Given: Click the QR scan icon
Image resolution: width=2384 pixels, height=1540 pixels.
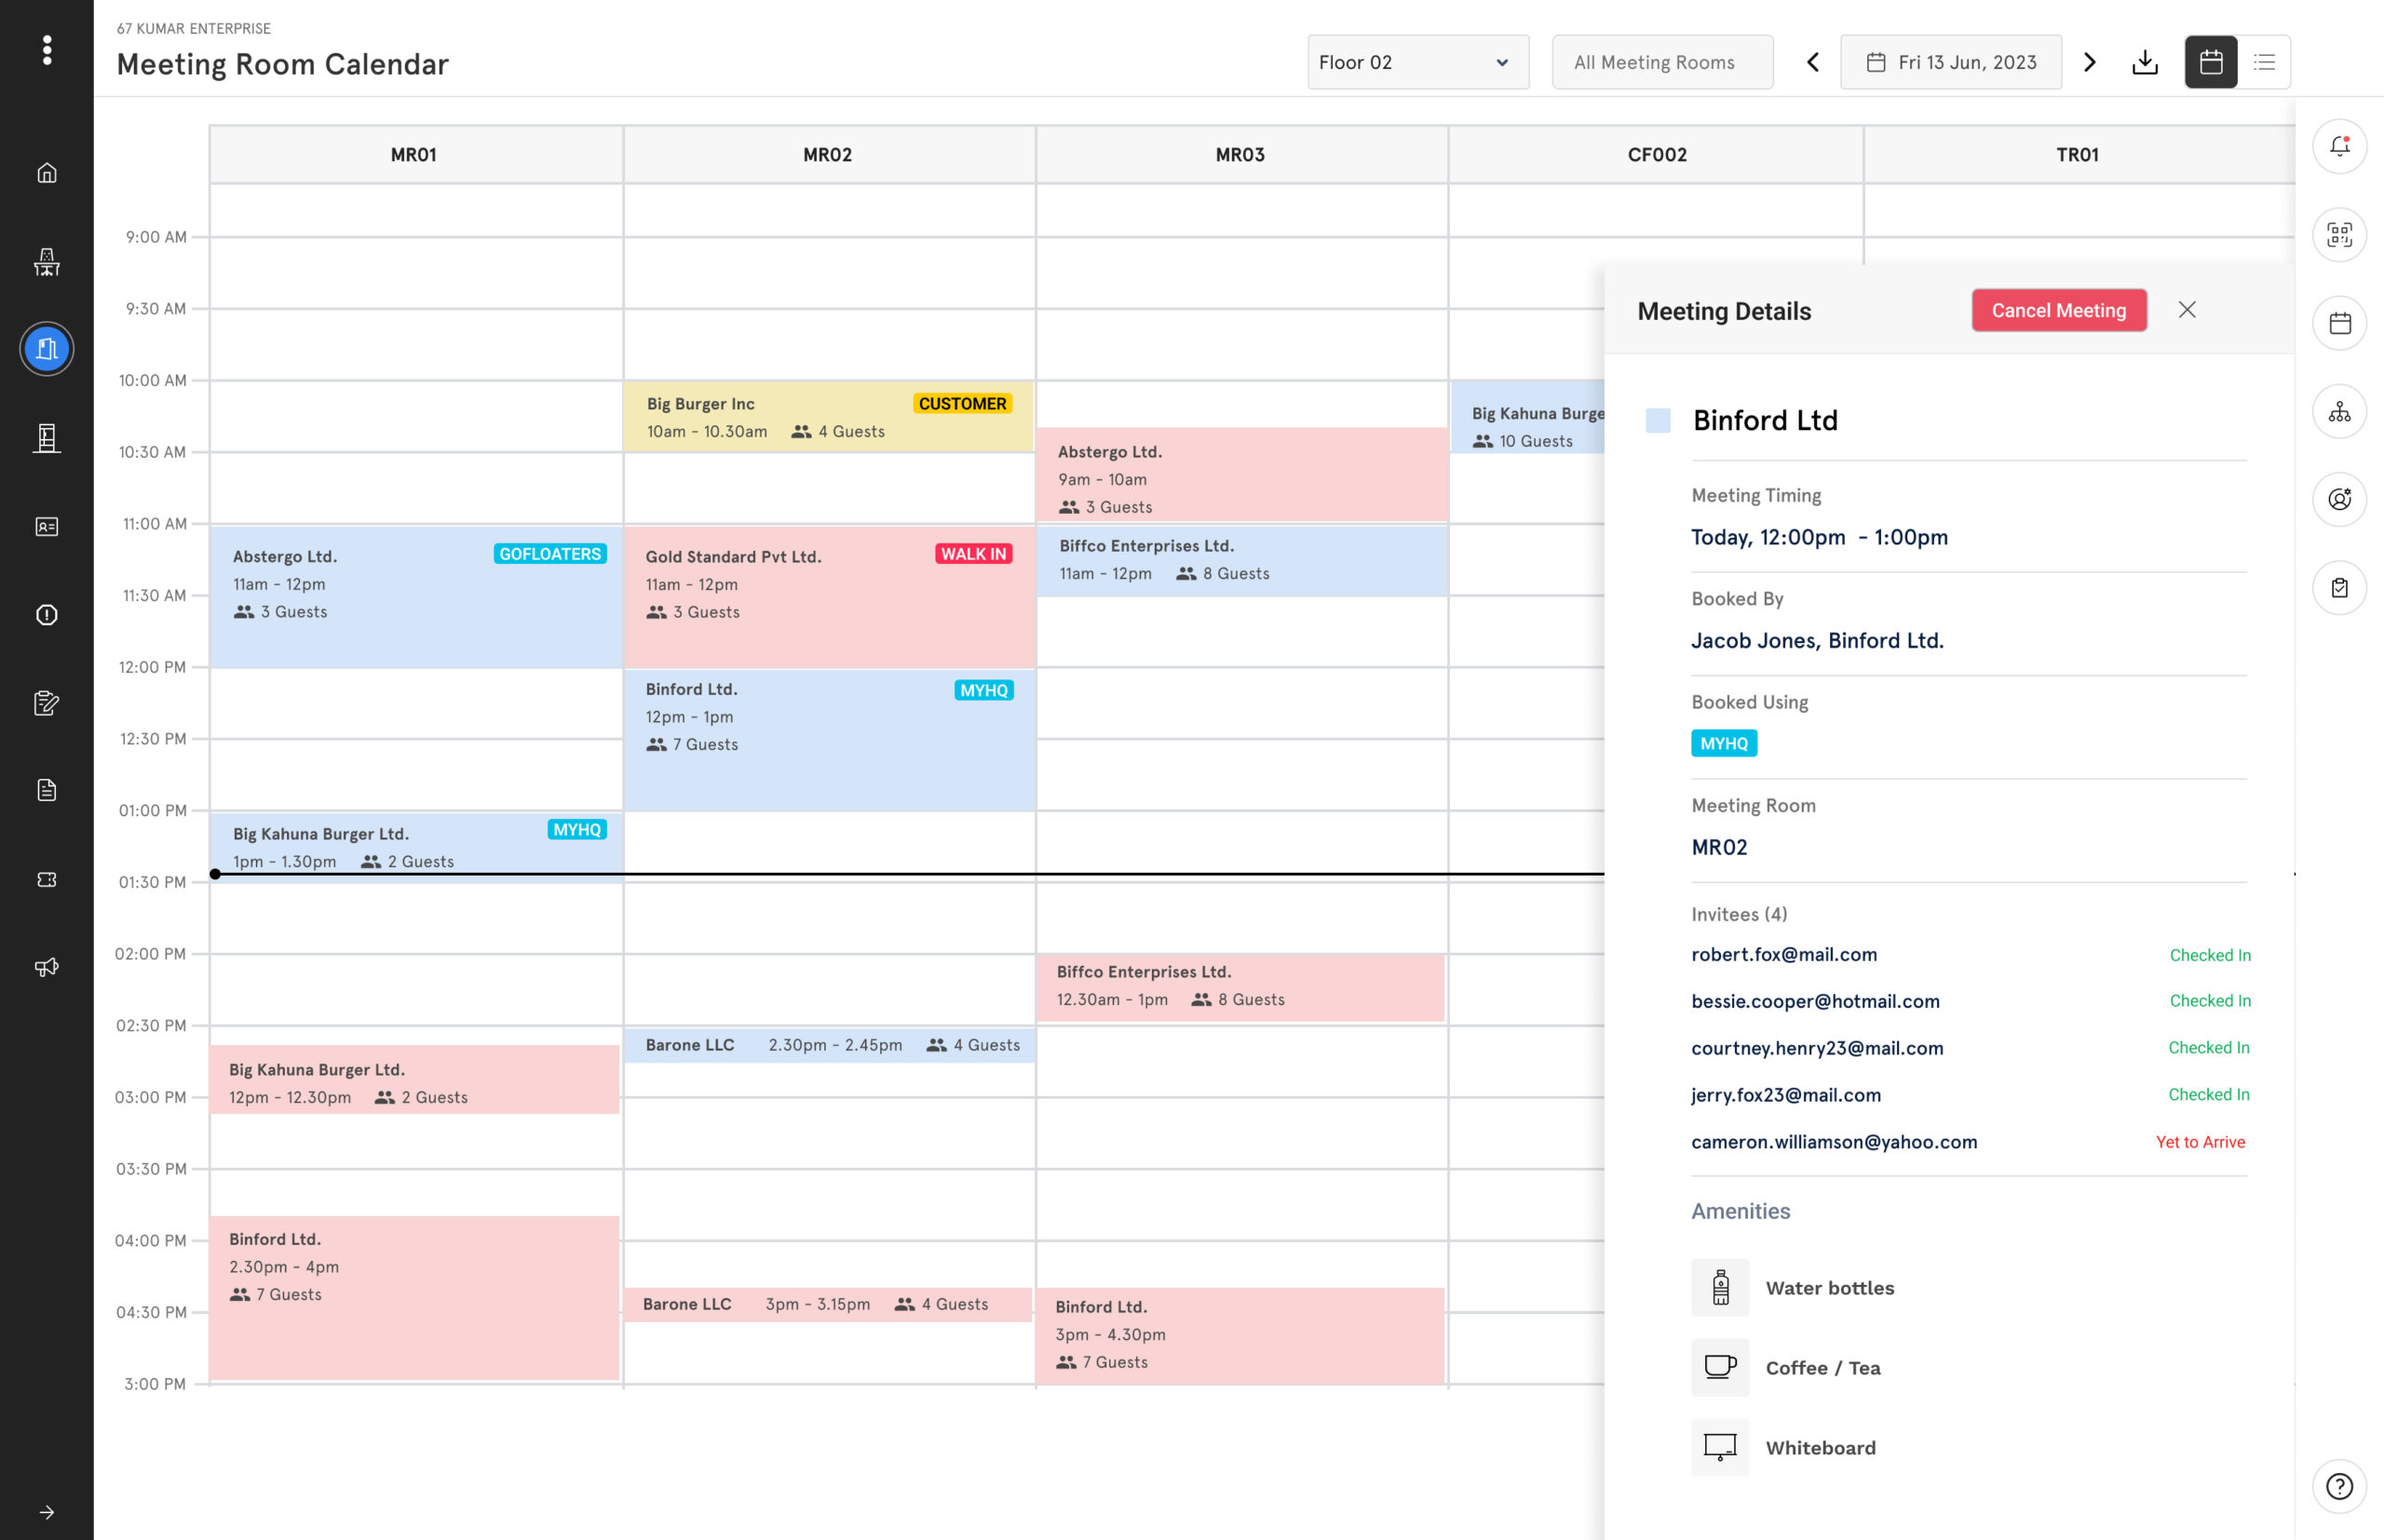Looking at the screenshot, I should click(x=2339, y=235).
